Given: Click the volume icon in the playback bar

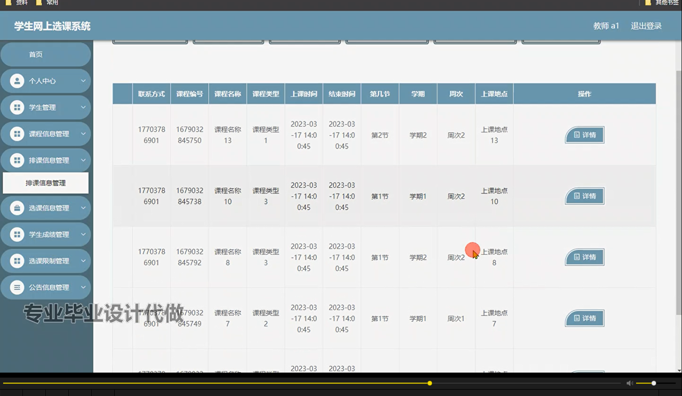Looking at the screenshot, I should click(x=629, y=383).
